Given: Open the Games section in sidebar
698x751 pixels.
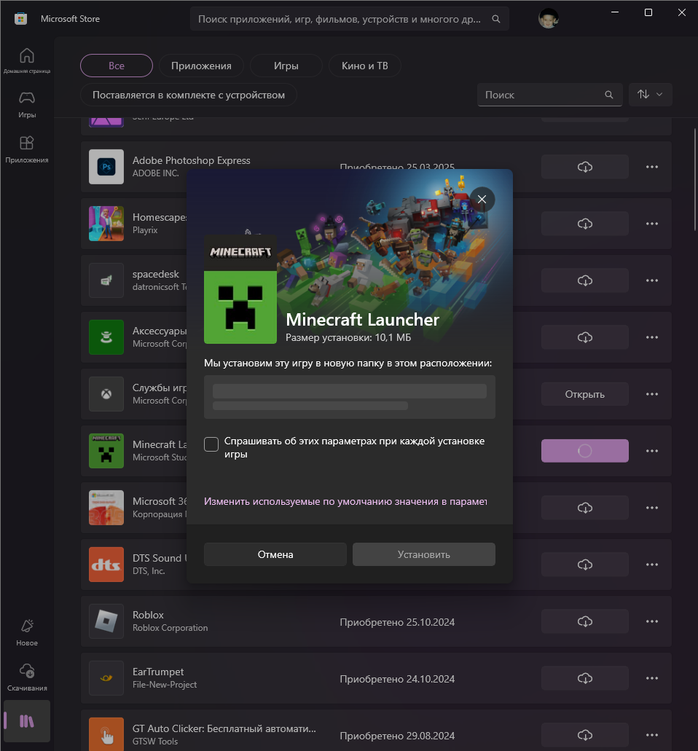Looking at the screenshot, I should click(27, 104).
